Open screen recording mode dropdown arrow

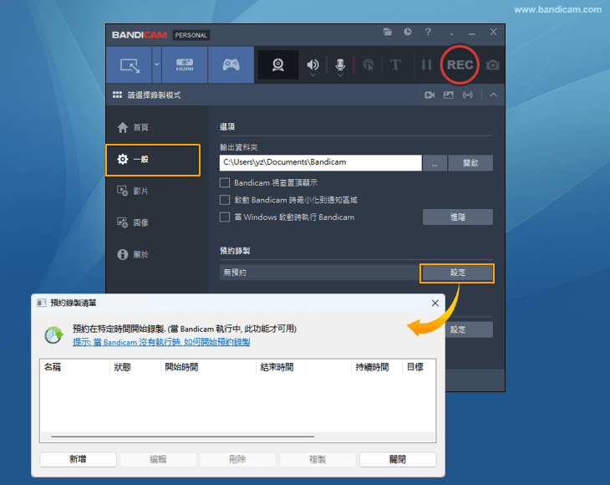click(x=156, y=65)
